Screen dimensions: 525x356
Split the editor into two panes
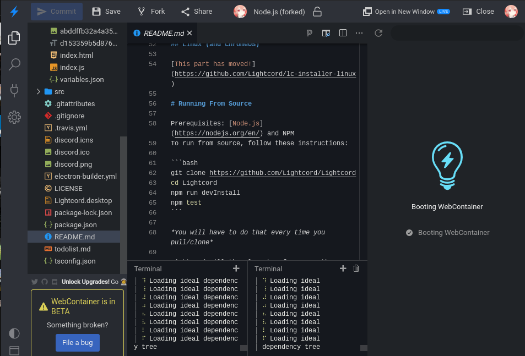[x=343, y=33]
